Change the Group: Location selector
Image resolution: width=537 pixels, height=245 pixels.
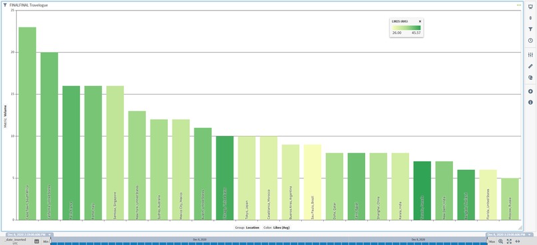click(x=247, y=228)
